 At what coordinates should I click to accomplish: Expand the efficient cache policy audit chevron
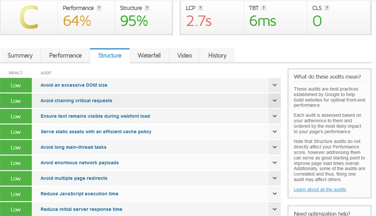click(275, 132)
